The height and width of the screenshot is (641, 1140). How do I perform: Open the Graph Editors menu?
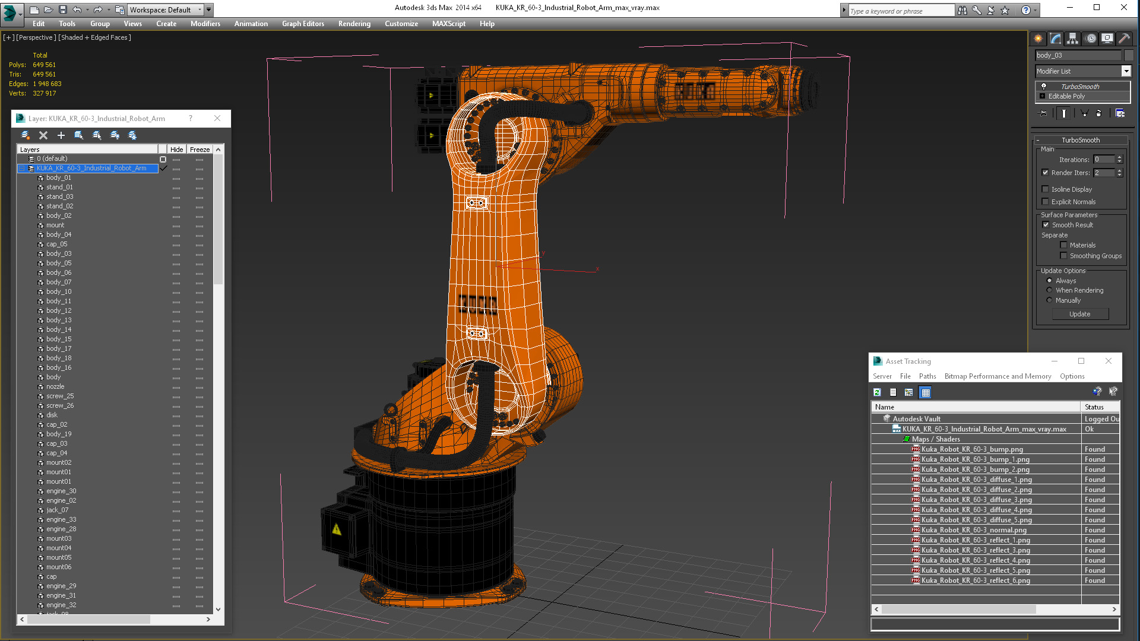[x=303, y=24]
